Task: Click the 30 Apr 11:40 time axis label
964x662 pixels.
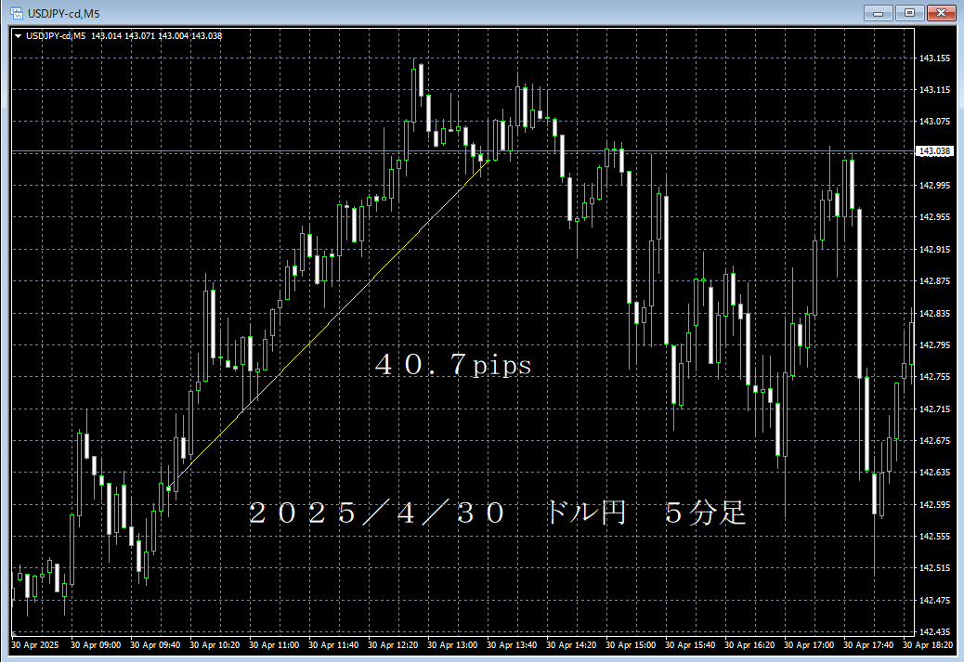Action: (x=333, y=644)
